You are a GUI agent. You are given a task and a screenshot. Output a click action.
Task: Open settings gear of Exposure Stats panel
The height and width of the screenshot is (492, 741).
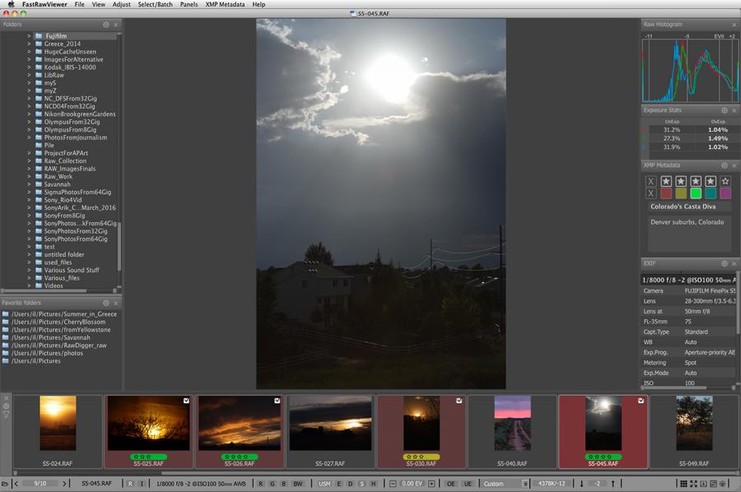point(724,109)
